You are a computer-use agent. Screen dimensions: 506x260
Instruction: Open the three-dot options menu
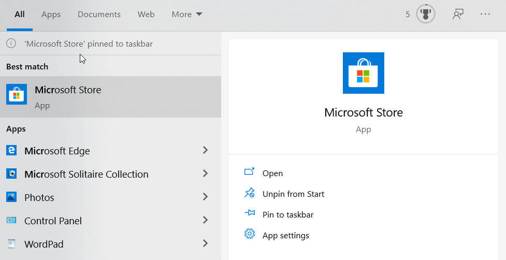coord(485,15)
